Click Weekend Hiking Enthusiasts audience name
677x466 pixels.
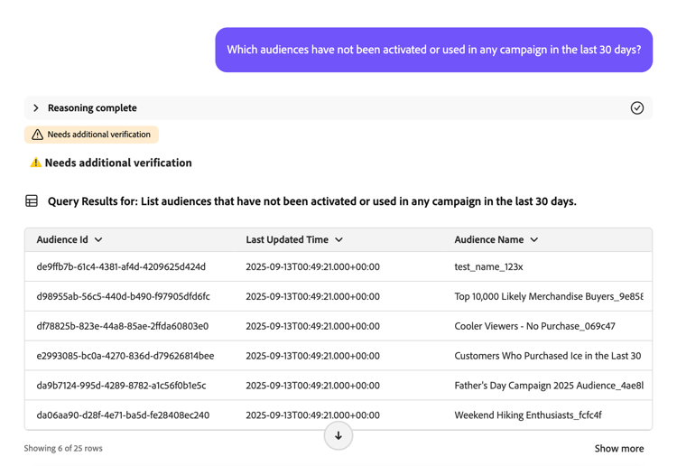(528, 415)
